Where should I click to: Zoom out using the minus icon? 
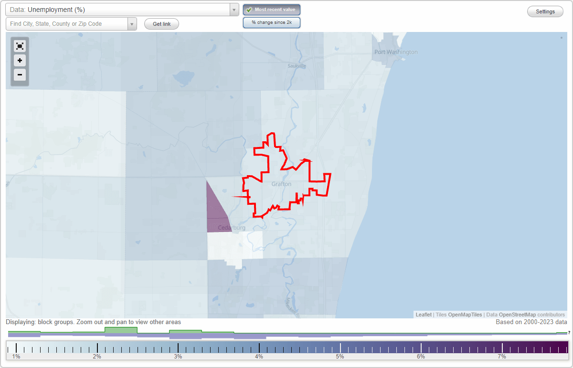click(x=20, y=75)
